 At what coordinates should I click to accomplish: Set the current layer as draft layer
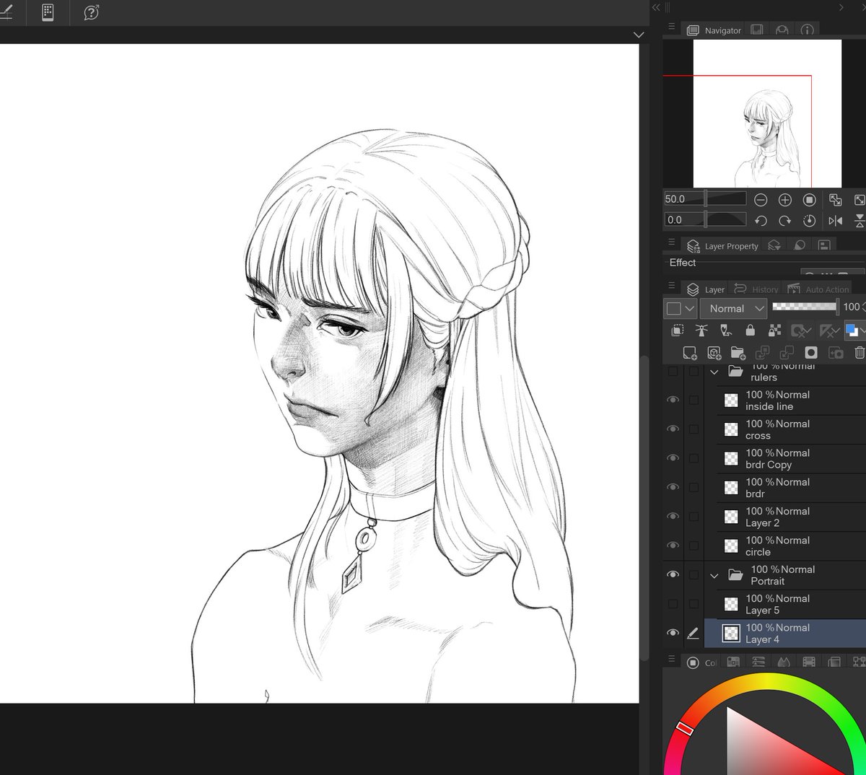click(x=726, y=330)
